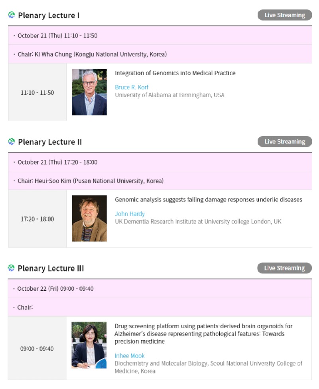Click Bruce R. Korf's portrait photo
Viewport: 319px width, 389px height.
(x=89, y=92)
